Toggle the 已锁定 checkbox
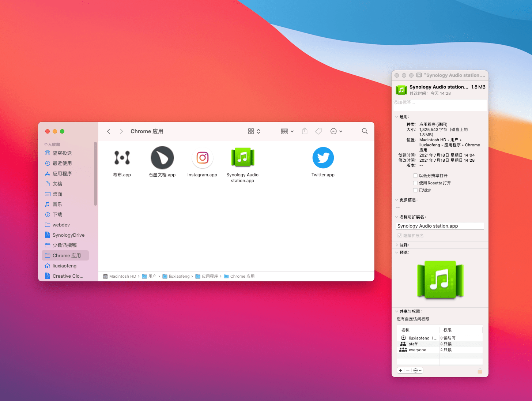532x401 pixels. (415, 190)
